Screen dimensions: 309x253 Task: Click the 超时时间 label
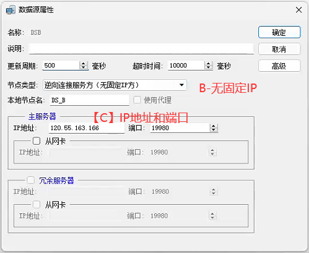point(147,66)
